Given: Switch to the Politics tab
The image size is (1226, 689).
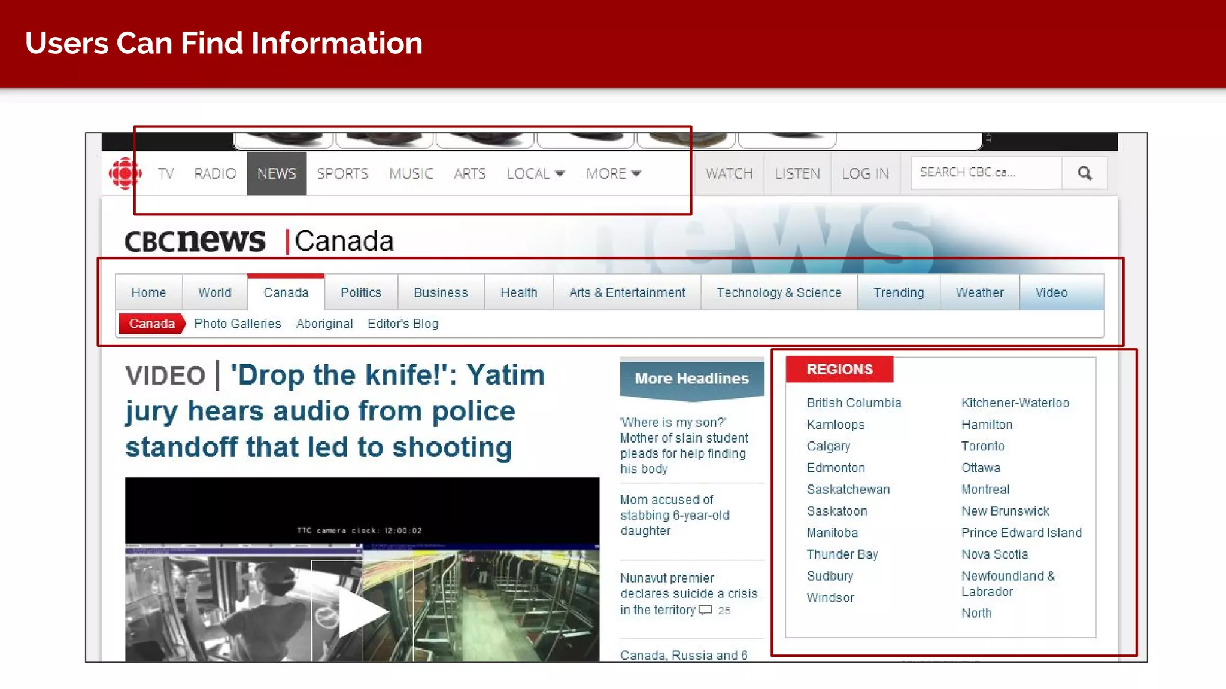Looking at the screenshot, I should [361, 292].
